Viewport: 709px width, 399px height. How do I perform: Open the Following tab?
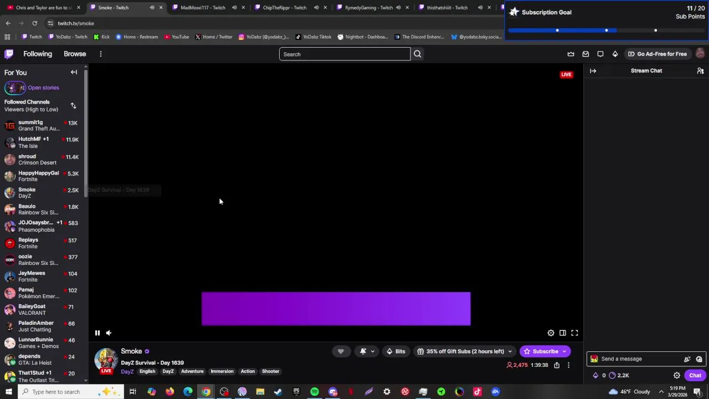click(x=38, y=54)
